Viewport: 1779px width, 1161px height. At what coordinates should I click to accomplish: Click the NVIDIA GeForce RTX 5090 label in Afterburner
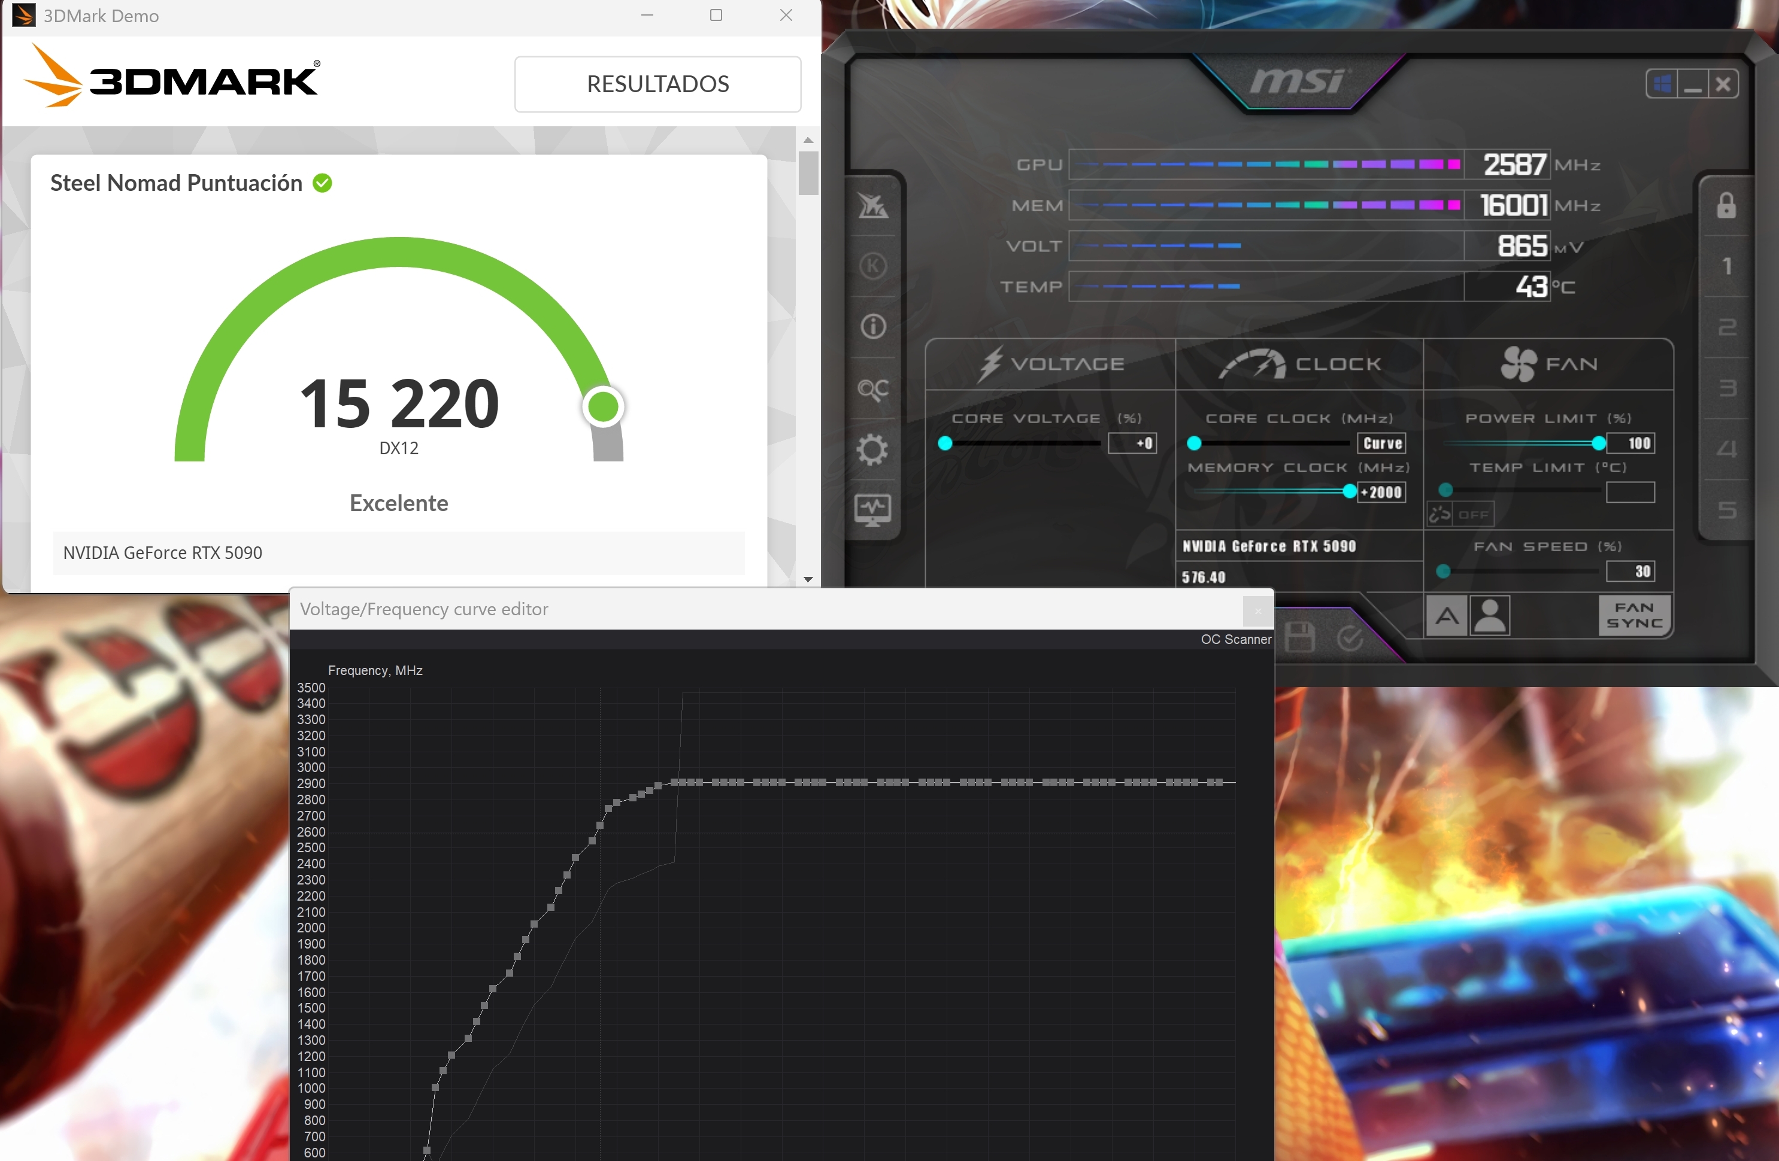pyautogui.click(x=1269, y=546)
